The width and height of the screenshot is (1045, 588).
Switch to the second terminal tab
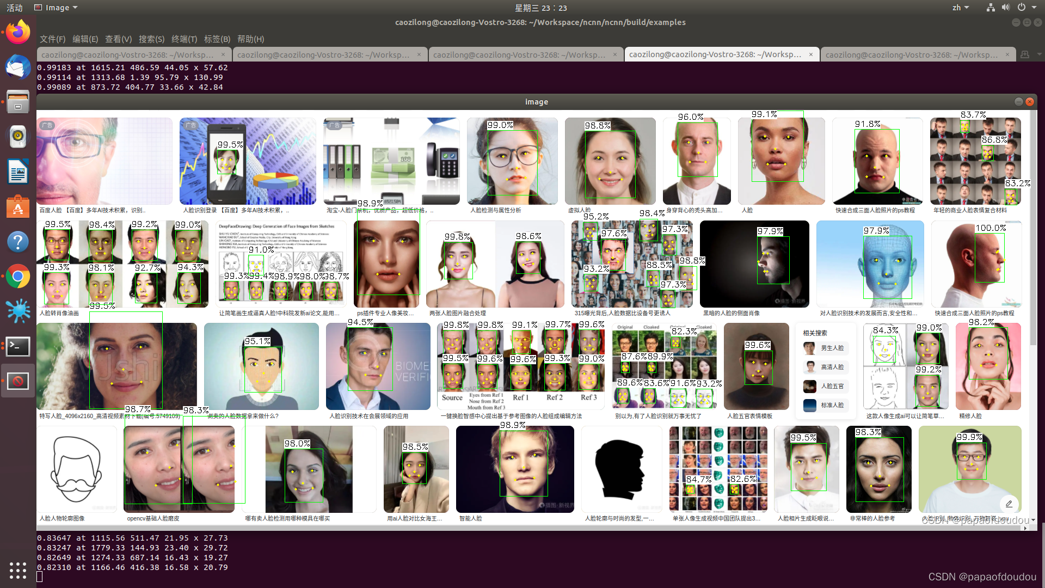[x=330, y=54]
